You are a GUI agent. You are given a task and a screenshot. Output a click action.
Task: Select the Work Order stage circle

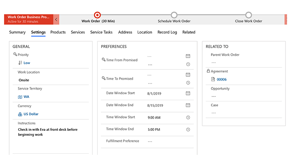pos(97,15)
